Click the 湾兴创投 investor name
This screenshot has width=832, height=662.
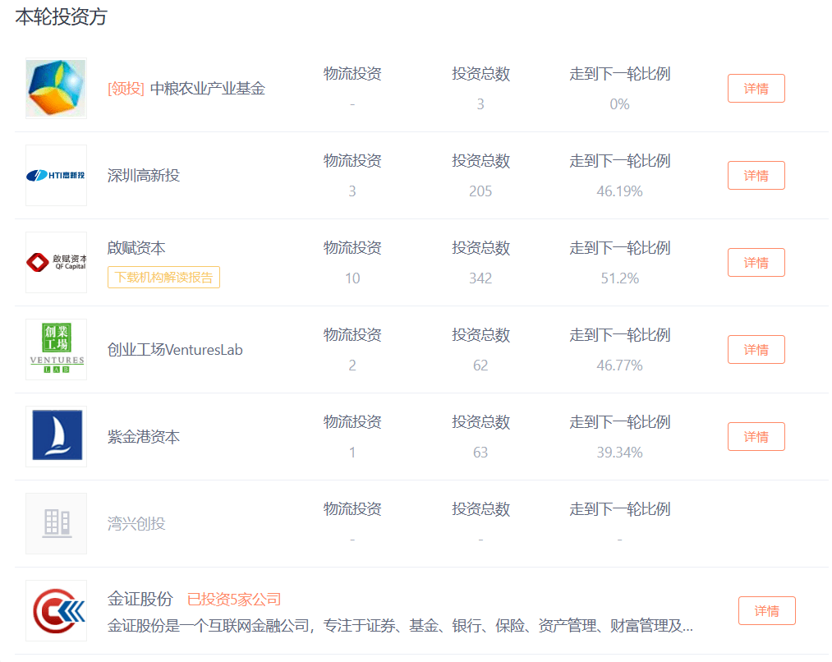pyautogui.click(x=136, y=523)
